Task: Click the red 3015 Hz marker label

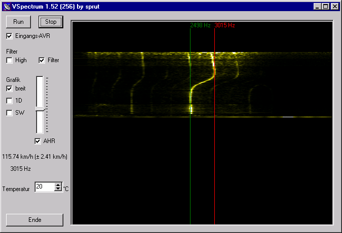Action: (x=224, y=25)
